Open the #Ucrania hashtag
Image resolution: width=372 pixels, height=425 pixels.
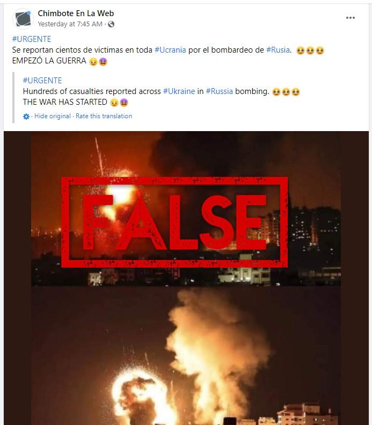(170, 50)
